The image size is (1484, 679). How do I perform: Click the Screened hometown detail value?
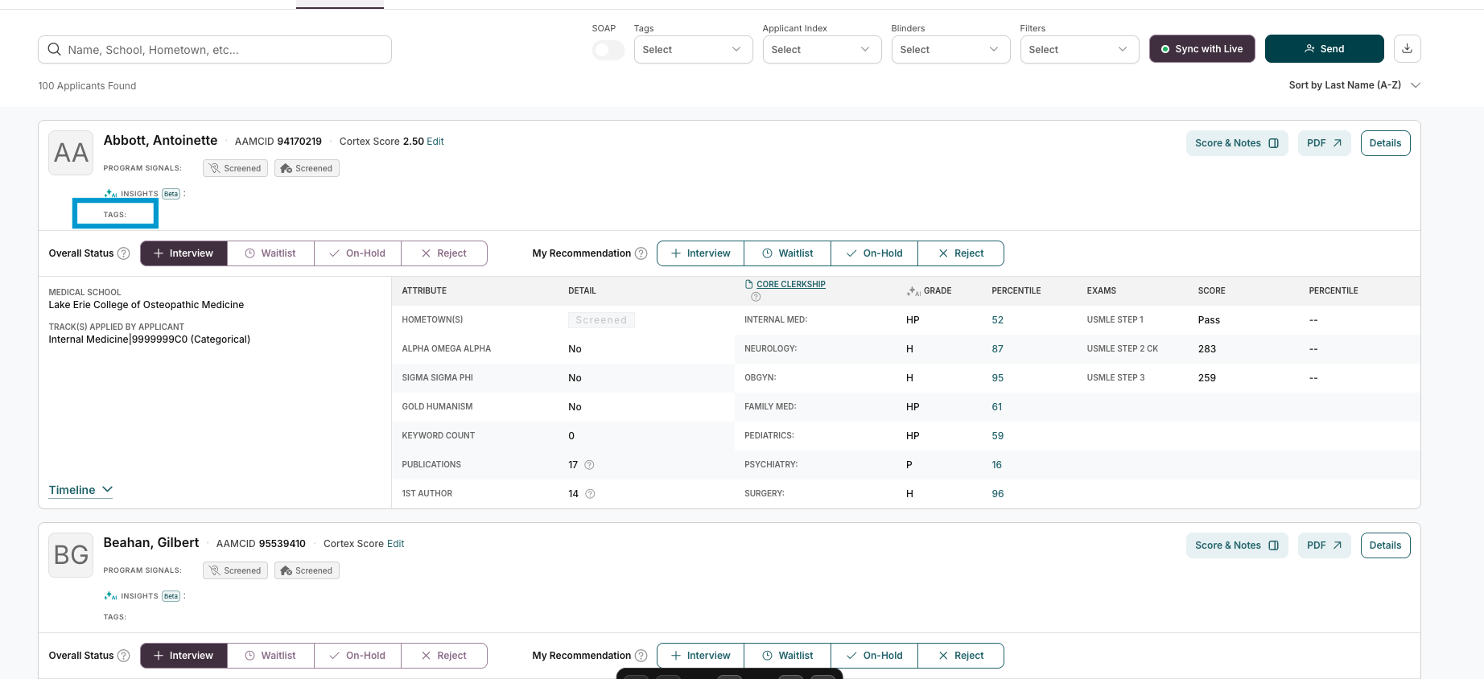601,320
